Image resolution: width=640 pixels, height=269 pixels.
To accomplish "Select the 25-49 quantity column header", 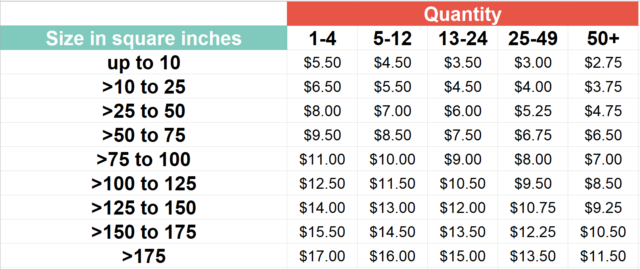I will pyautogui.click(x=533, y=38).
